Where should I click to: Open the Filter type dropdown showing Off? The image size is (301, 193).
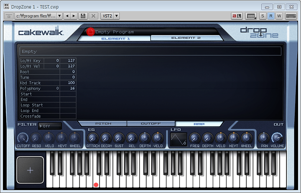pyautogui.click(x=50, y=126)
